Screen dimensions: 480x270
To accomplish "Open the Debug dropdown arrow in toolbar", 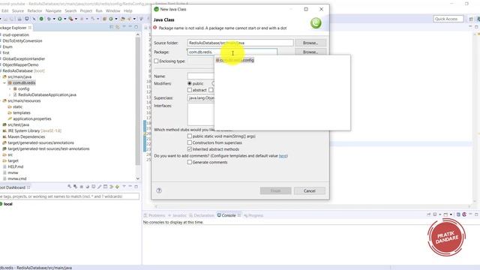I will coord(54,19).
